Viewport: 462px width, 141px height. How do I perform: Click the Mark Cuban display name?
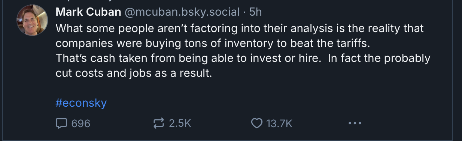88,12
